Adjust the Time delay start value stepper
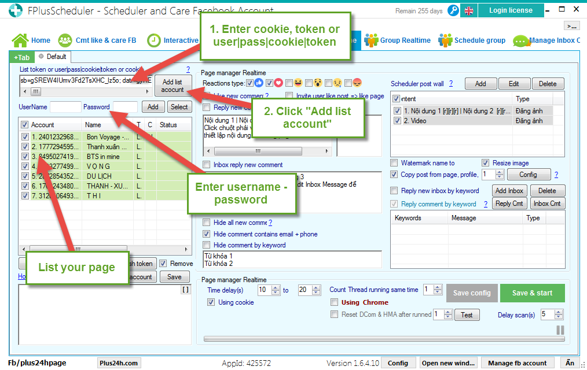 tap(276, 290)
